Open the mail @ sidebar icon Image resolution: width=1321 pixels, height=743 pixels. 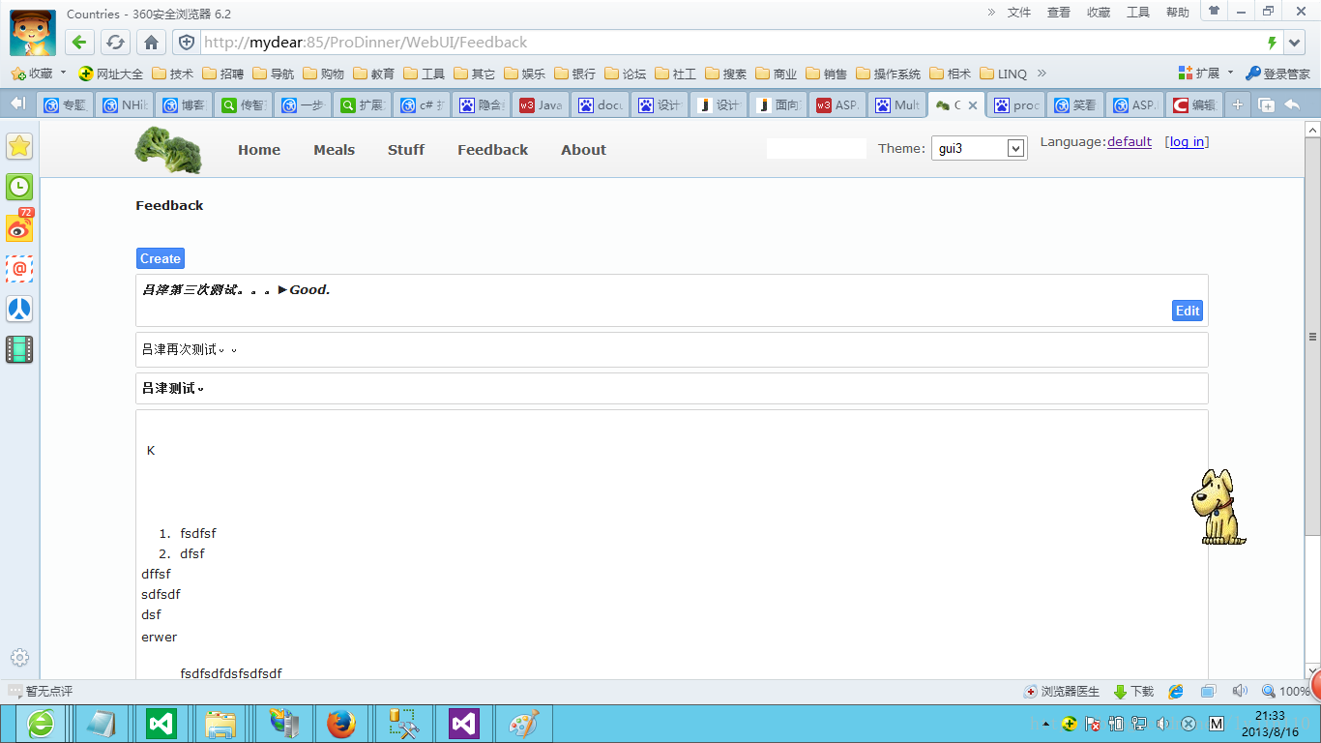[x=19, y=268]
